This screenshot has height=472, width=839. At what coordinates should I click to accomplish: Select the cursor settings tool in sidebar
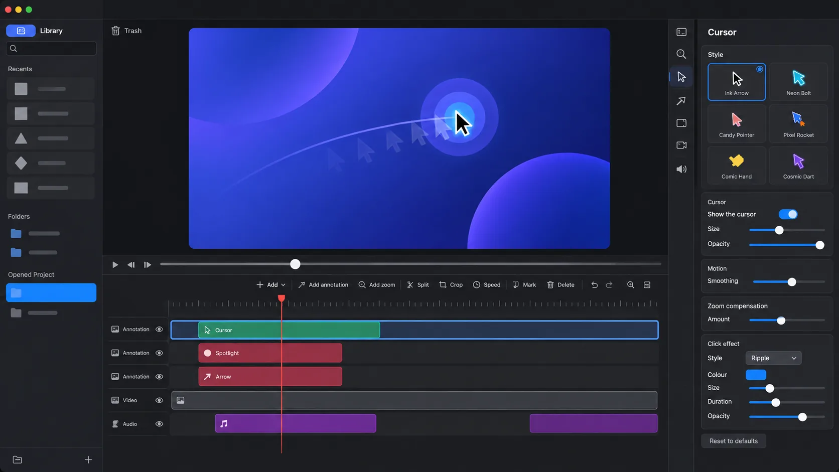click(x=681, y=77)
